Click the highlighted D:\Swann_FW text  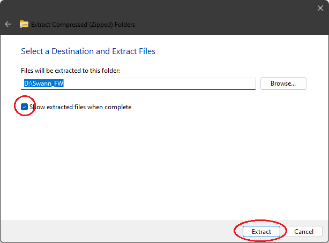click(44, 83)
